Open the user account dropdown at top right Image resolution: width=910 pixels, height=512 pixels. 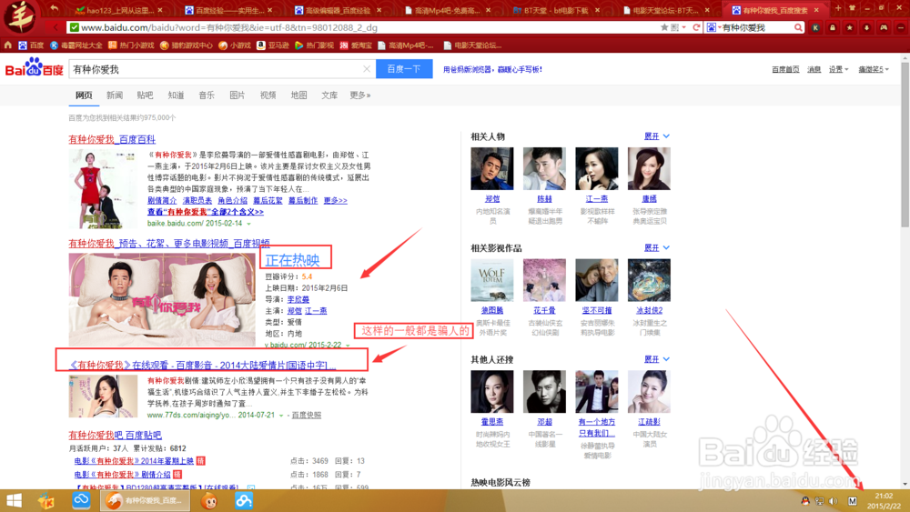coord(874,69)
